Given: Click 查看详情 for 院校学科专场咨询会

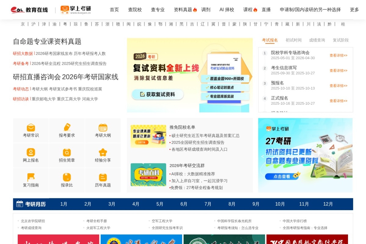Looking at the screenshot, I should click(x=338, y=56).
